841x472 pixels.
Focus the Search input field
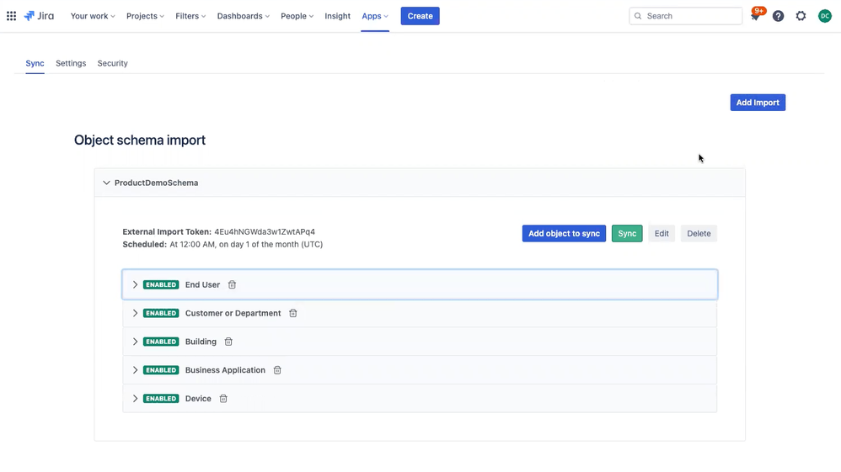(685, 16)
